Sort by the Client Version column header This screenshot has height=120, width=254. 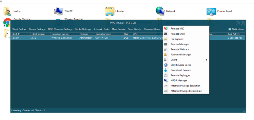point(41,34)
